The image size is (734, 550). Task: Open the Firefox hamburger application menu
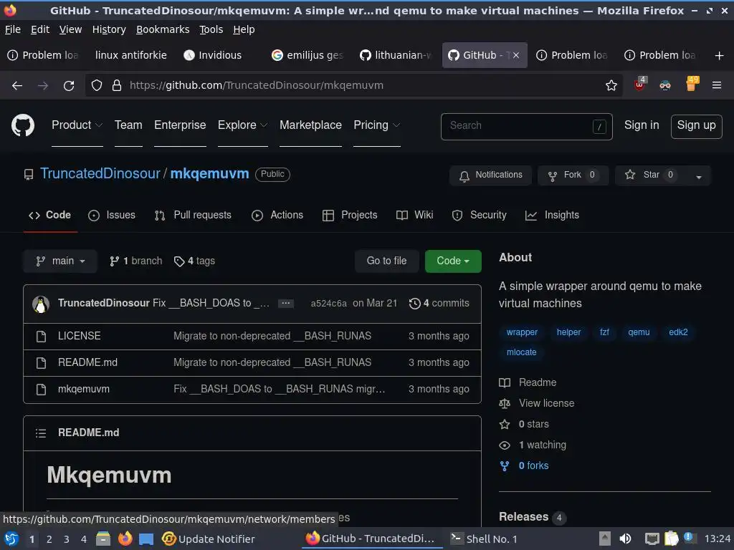pyautogui.click(x=717, y=86)
